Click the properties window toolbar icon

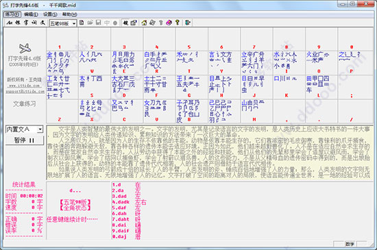pyautogui.click(x=134, y=23)
